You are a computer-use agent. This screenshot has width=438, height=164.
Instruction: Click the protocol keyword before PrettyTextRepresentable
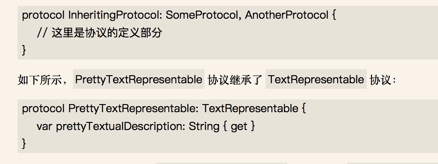coord(43,108)
